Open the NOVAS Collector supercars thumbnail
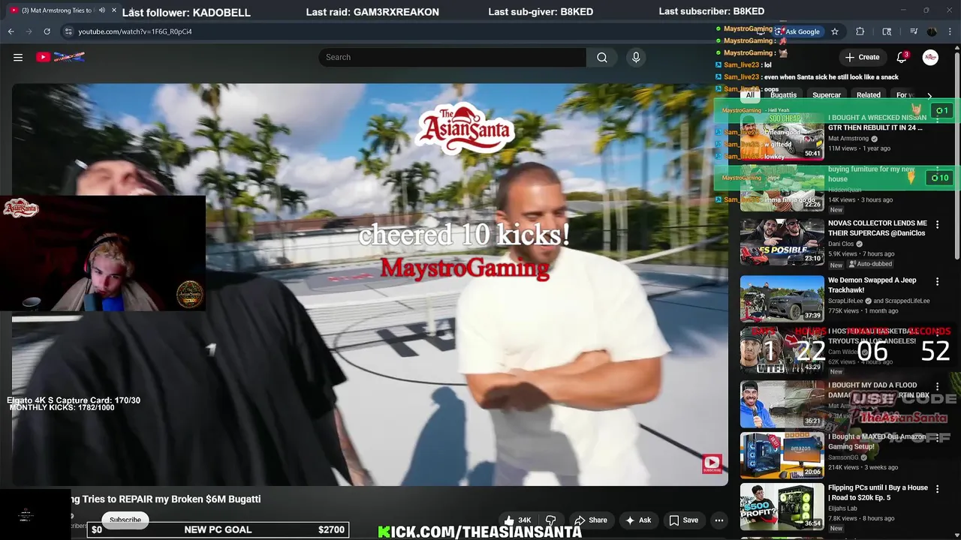The height and width of the screenshot is (540, 961). point(782,241)
